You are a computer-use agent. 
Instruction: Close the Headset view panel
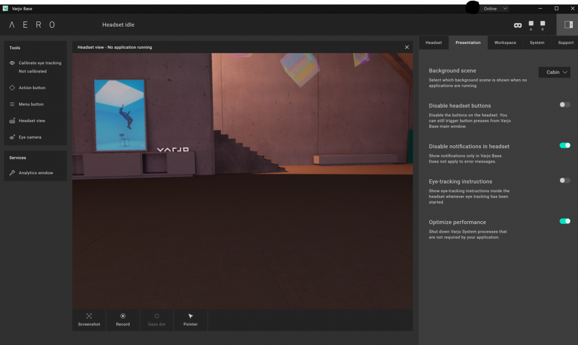[x=407, y=47]
